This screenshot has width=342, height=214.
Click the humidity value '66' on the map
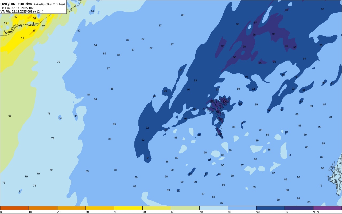10,116
